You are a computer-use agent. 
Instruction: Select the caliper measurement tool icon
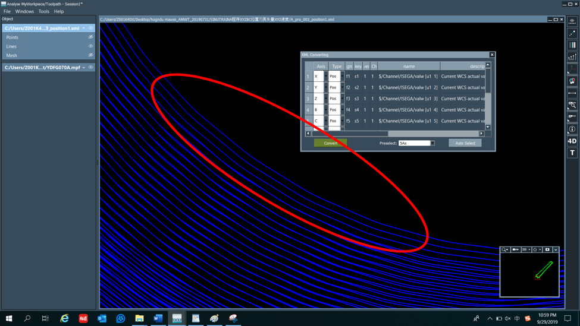click(572, 117)
